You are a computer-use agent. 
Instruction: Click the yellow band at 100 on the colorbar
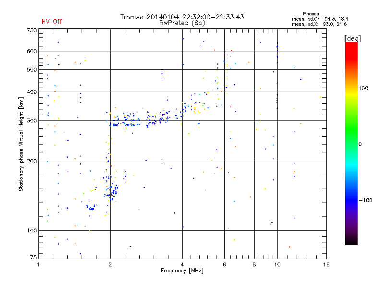pos(351,88)
